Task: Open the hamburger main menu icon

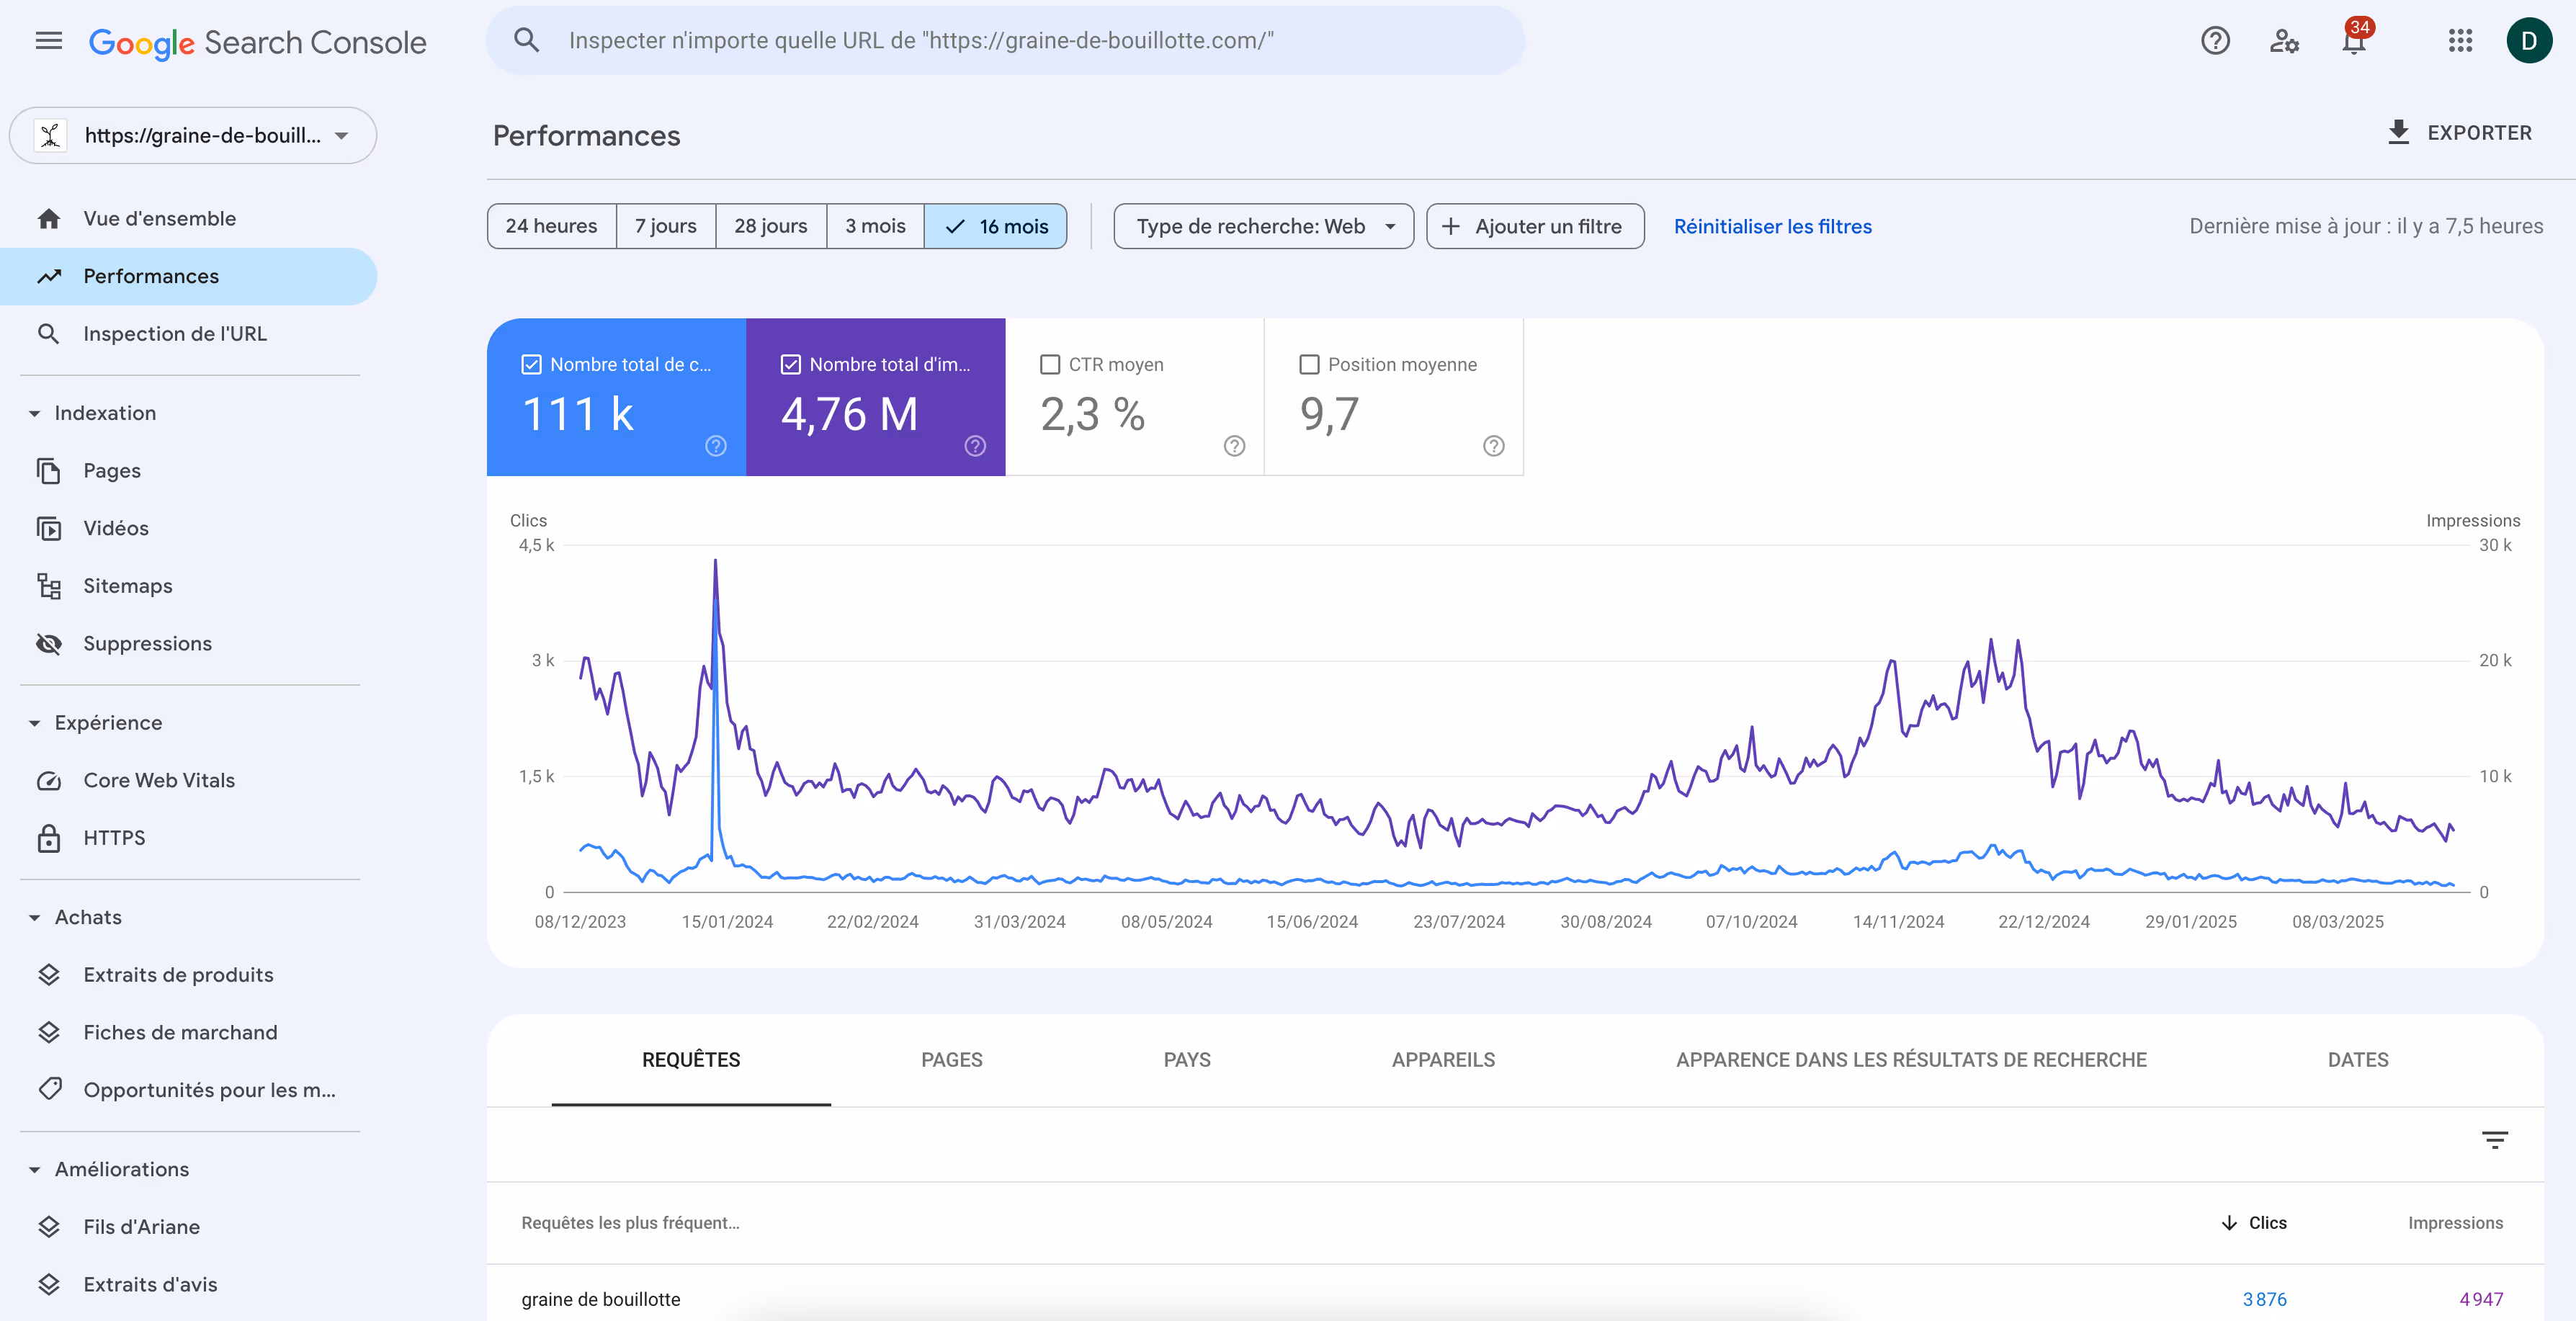Action: click(48, 41)
